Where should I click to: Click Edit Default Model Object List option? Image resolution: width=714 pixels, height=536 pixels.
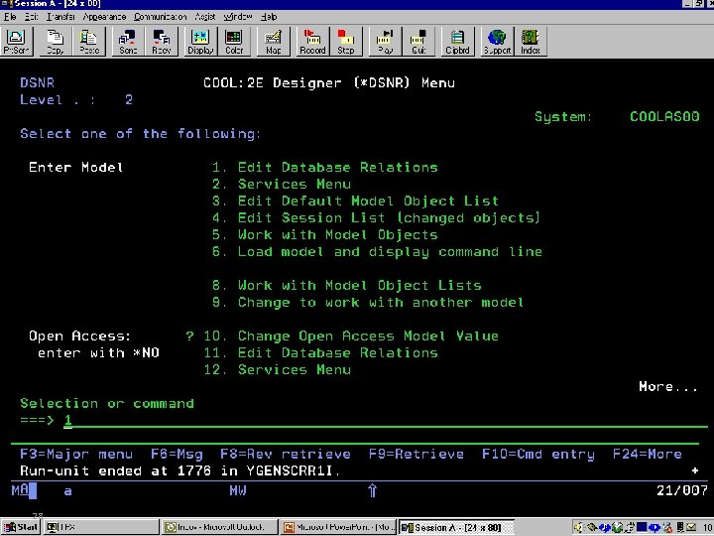coord(355,201)
